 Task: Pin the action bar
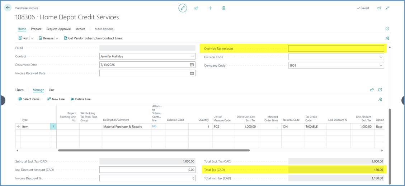point(387,38)
